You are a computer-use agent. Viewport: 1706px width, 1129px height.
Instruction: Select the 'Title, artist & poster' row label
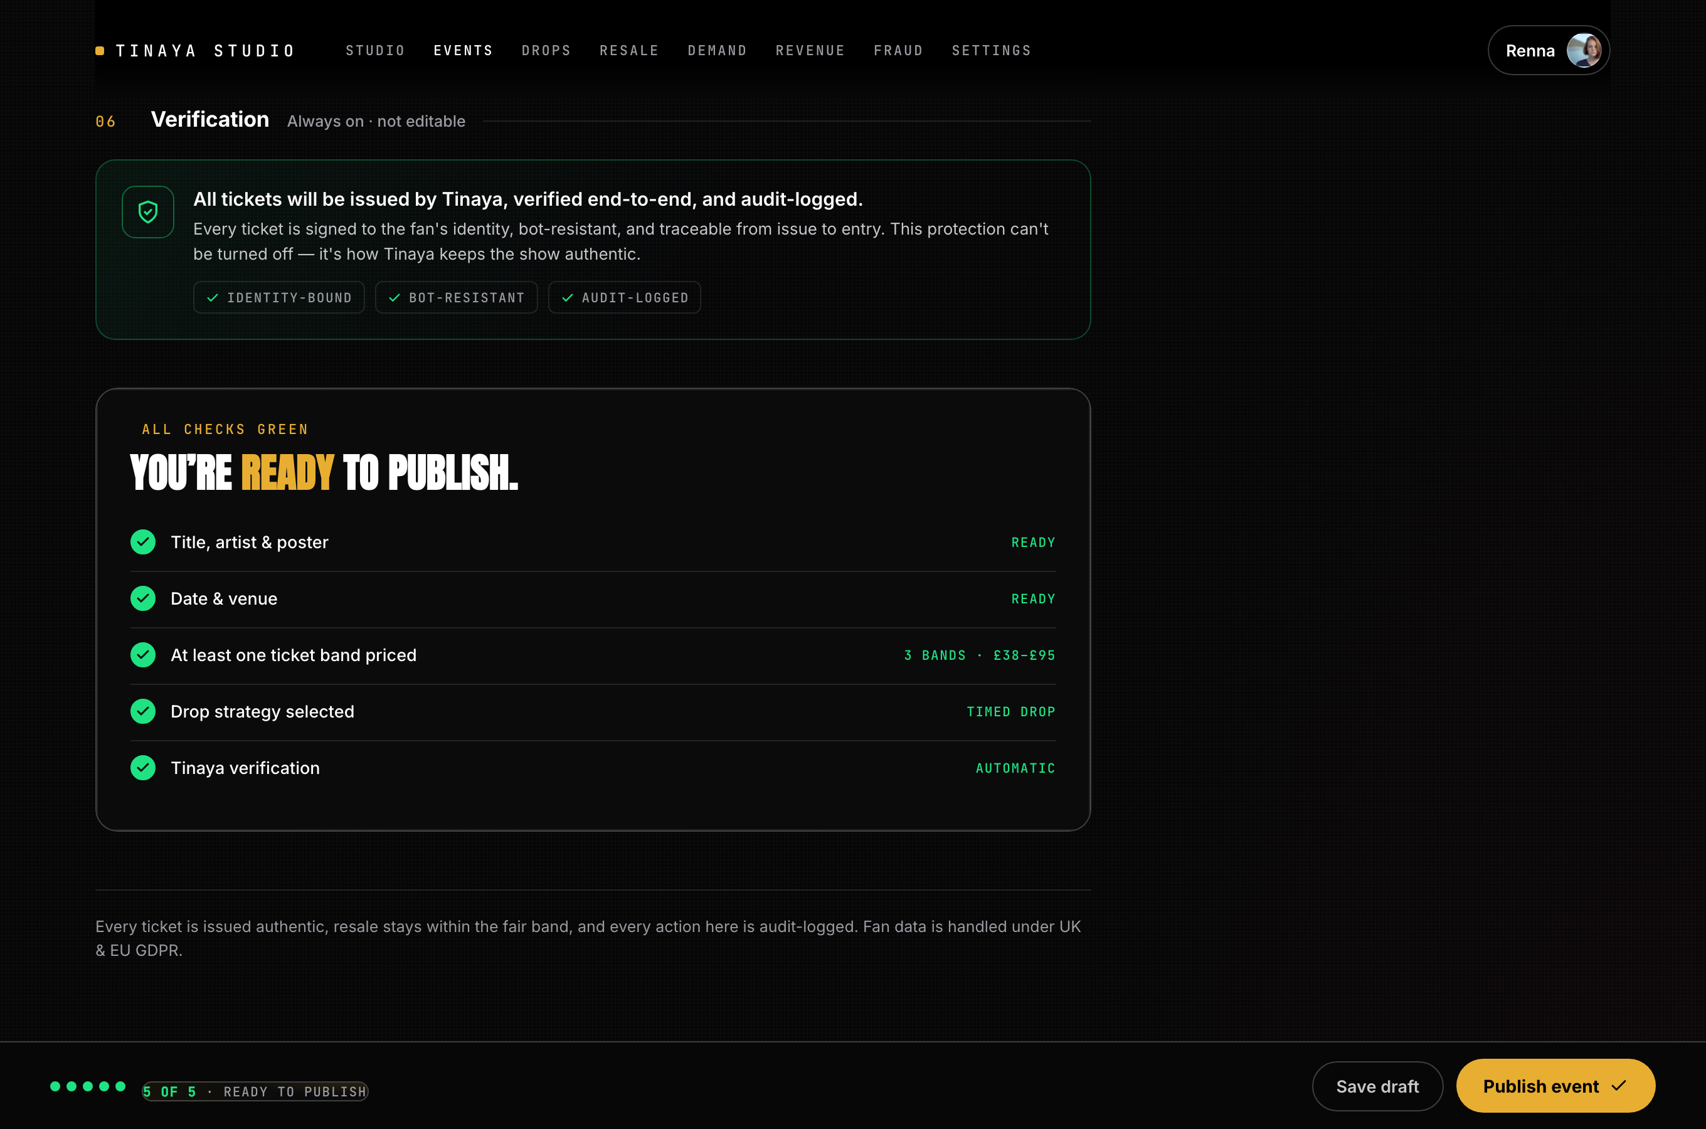[x=249, y=542]
